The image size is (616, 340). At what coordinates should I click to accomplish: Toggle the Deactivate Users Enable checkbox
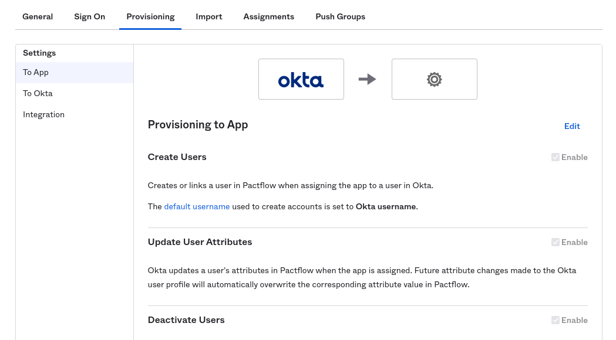556,320
